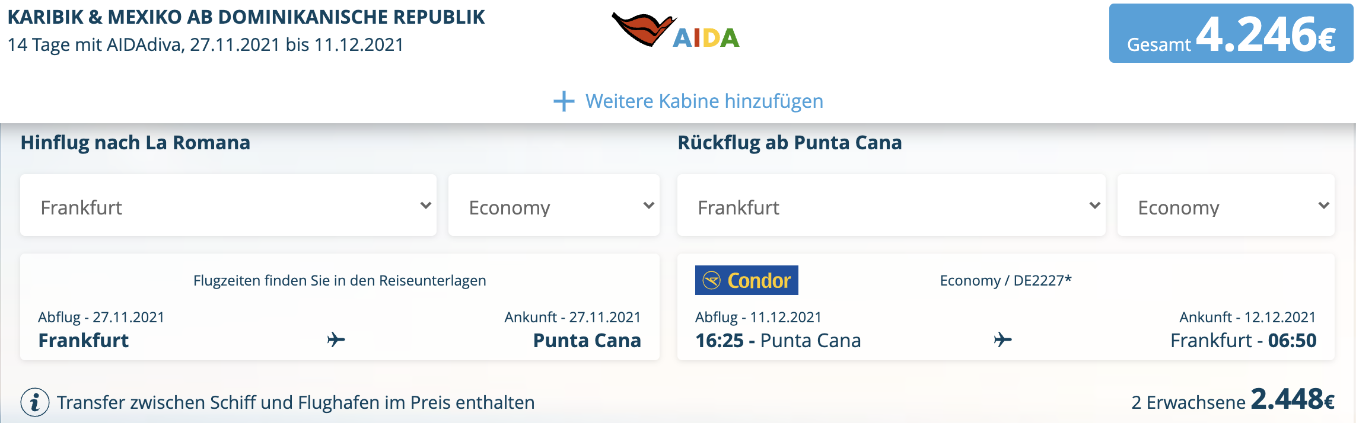Click the 'Karibik & Mexiko' cruise title
This screenshot has height=423, width=1356.
coord(246,17)
